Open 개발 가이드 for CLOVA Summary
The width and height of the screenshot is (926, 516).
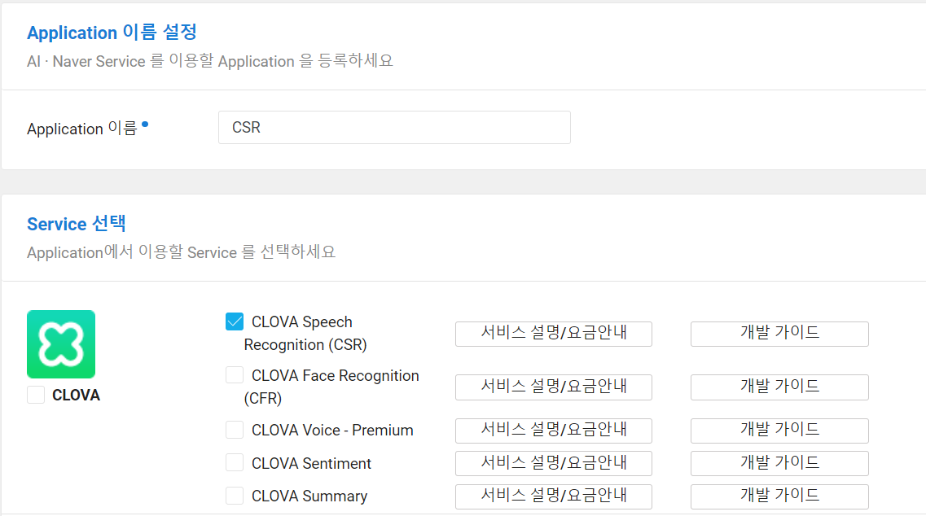(x=779, y=496)
